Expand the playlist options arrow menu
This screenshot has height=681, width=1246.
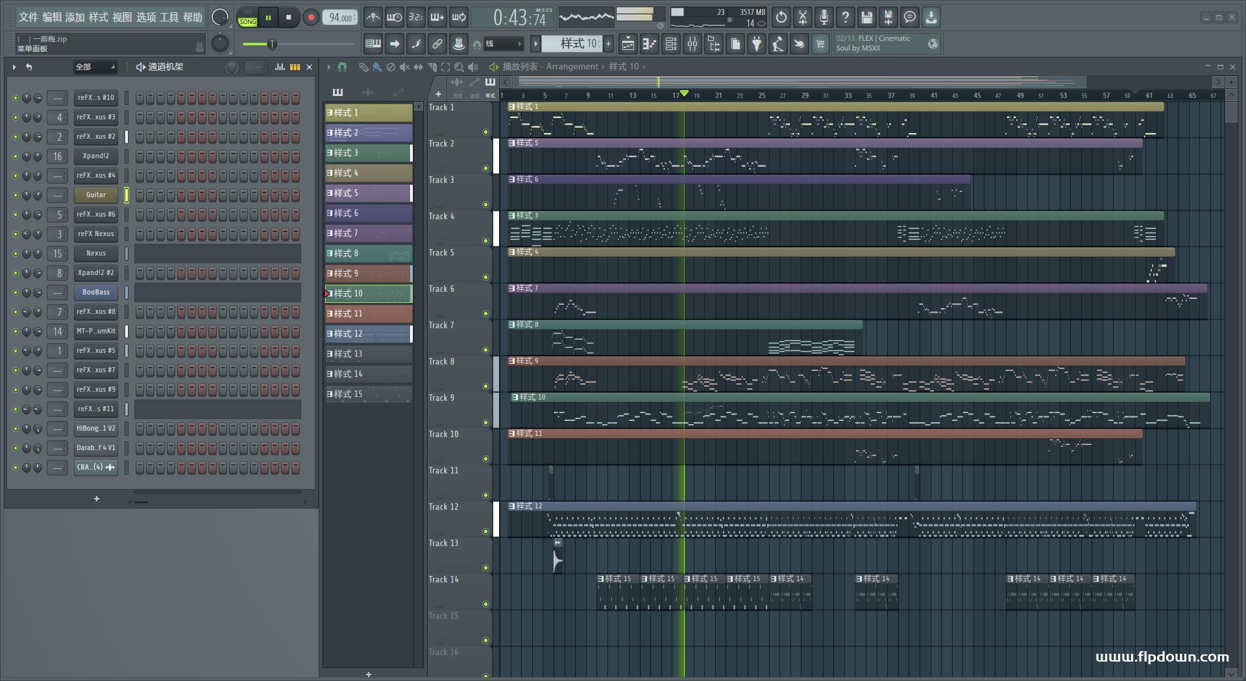(329, 67)
